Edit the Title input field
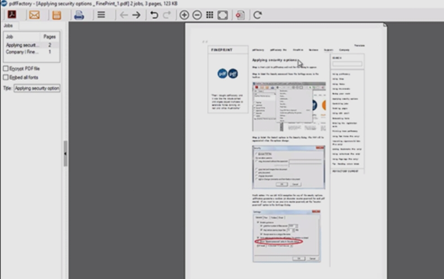444x279 pixels. [37, 88]
